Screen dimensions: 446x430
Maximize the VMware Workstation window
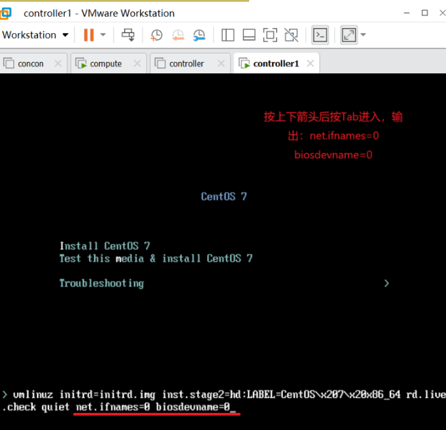(425, 13)
